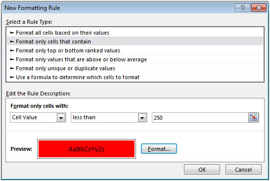Click the red AaBbCcYyZz preview box
Screen dimensions: 270x181
[x=87, y=149]
